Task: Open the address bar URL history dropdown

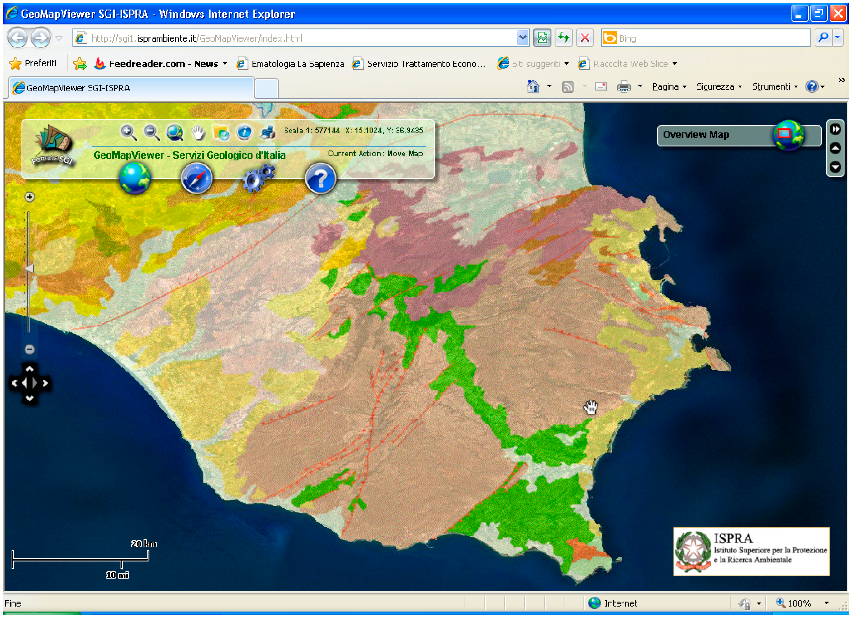Action: [x=522, y=38]
